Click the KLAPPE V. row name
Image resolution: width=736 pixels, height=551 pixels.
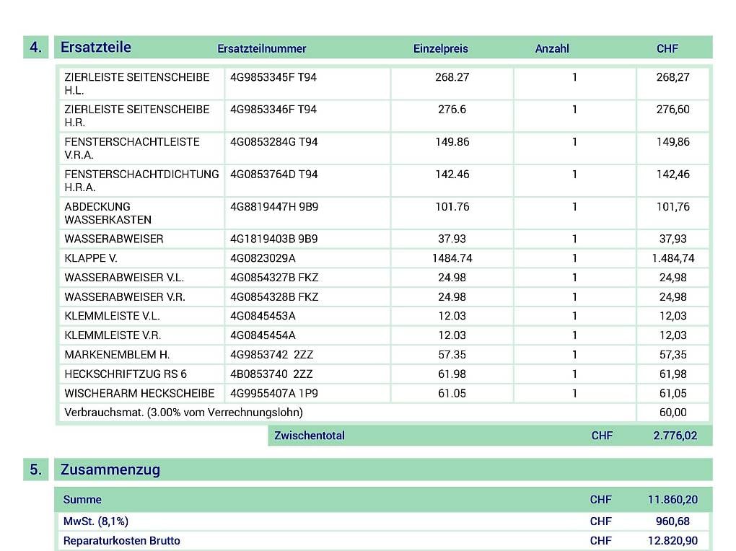click(91, 258)
